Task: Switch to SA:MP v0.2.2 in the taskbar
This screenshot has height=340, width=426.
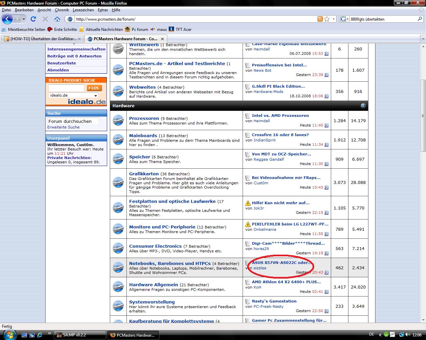Action: coord(80,335)
